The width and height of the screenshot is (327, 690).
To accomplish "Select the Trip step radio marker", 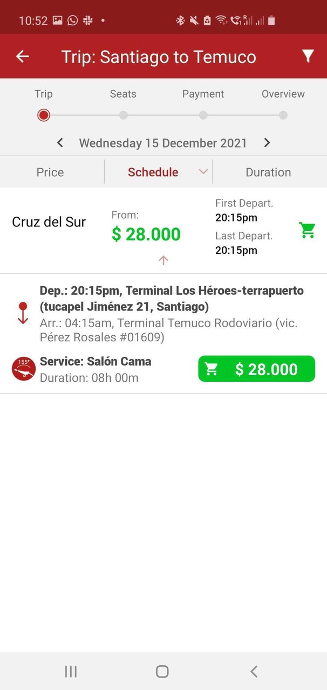I will (43, 115).
